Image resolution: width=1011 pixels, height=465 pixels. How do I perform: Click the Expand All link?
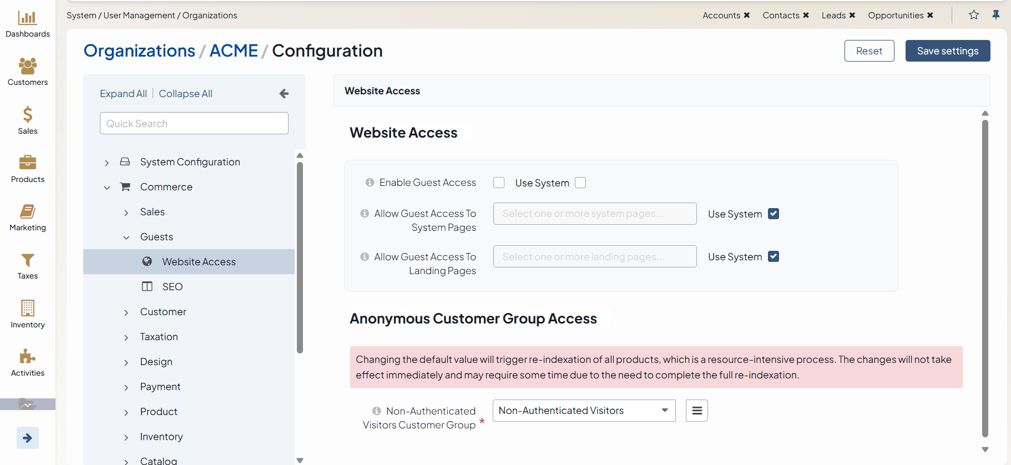tap(123, 94)
